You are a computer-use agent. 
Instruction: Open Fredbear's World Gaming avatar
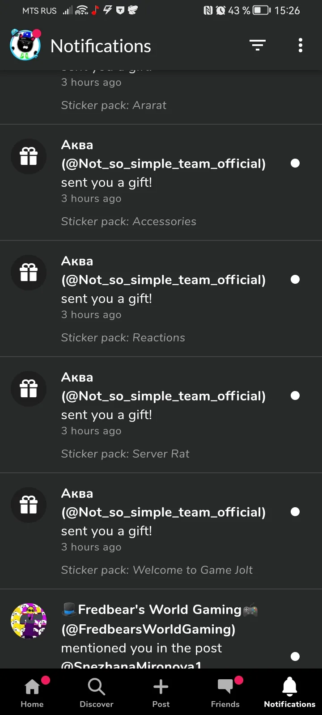tap(29, 621)
